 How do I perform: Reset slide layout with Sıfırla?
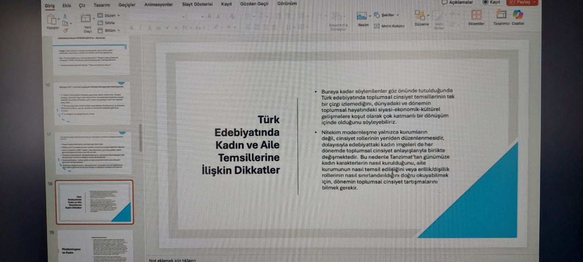(106, 23)
